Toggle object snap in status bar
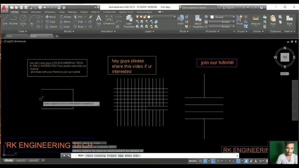Viewport: 299px width, 168px height. coord(238,161)
